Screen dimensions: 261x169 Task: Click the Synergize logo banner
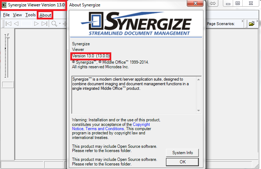point(136,23)
